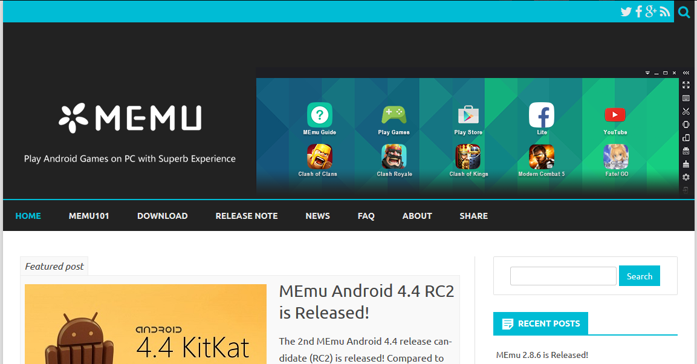Collapse the emulator sidebar with triple-chevron
This screenshot has width=697, height=364.
click(x=686, y=73)
